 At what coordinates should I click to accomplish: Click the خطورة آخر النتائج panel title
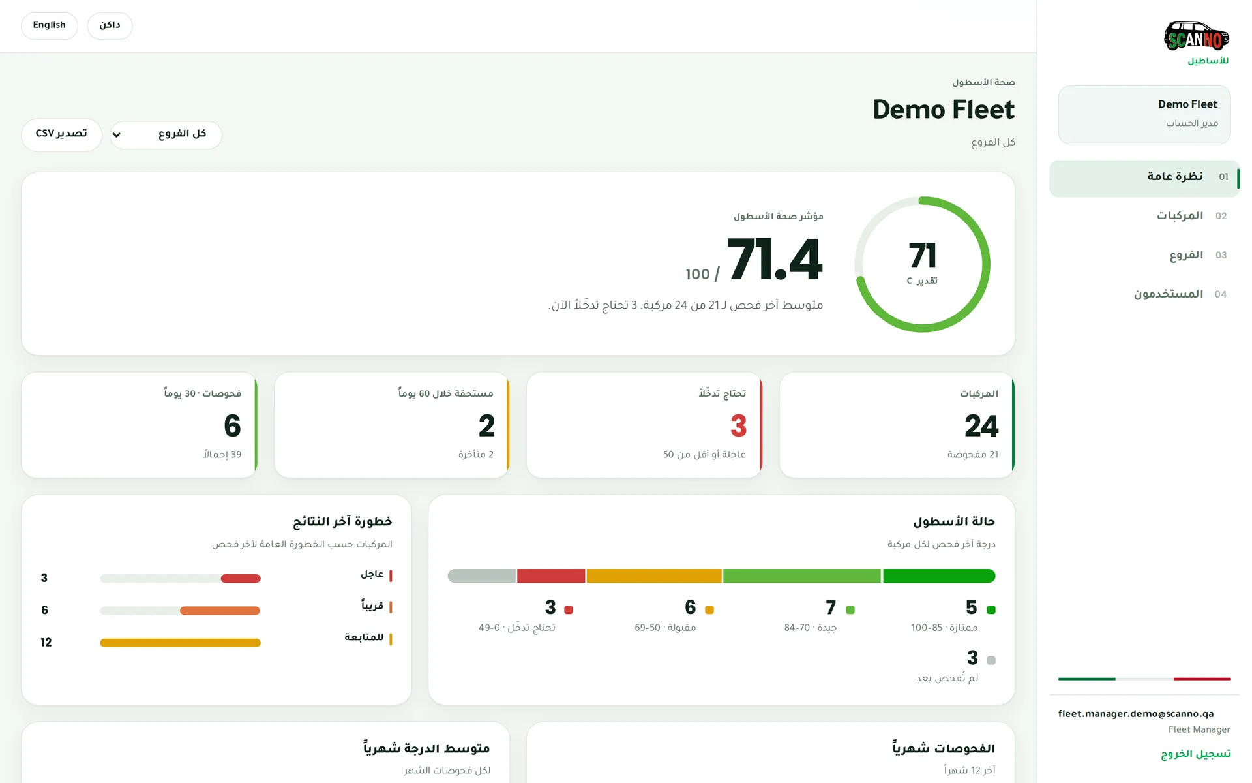point(342,521)
